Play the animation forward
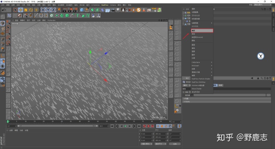The height and width of the screenshot is (149, 275). [x=125, y=126]
